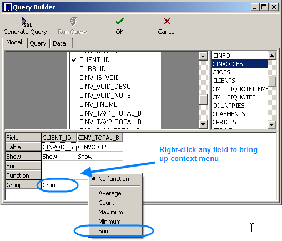Click the Sort row header
Image resolution: width=282 pixels, height=241 pixels.
pos(23,166)
